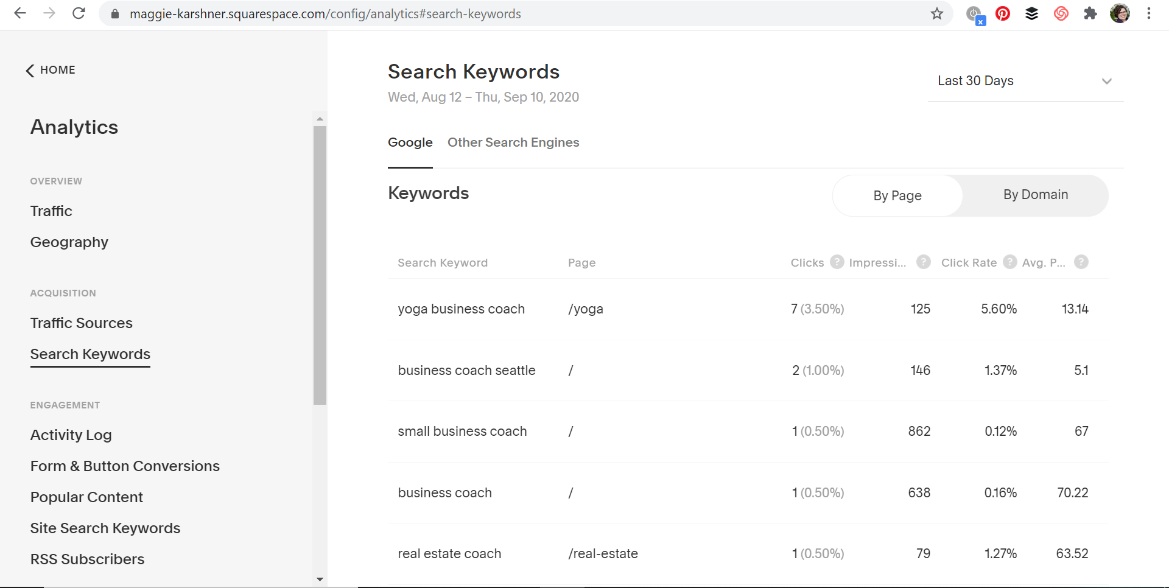Viewport: 1169px width, 588px height.
Task: Switch keywords view to By Domain
Action: pos(1035,195)
